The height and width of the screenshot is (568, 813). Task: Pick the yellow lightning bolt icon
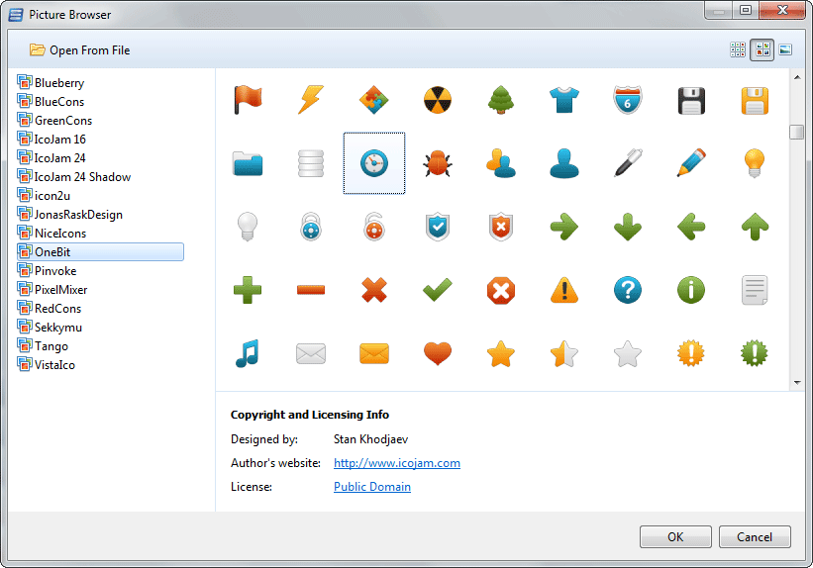[x=311, y=100]
